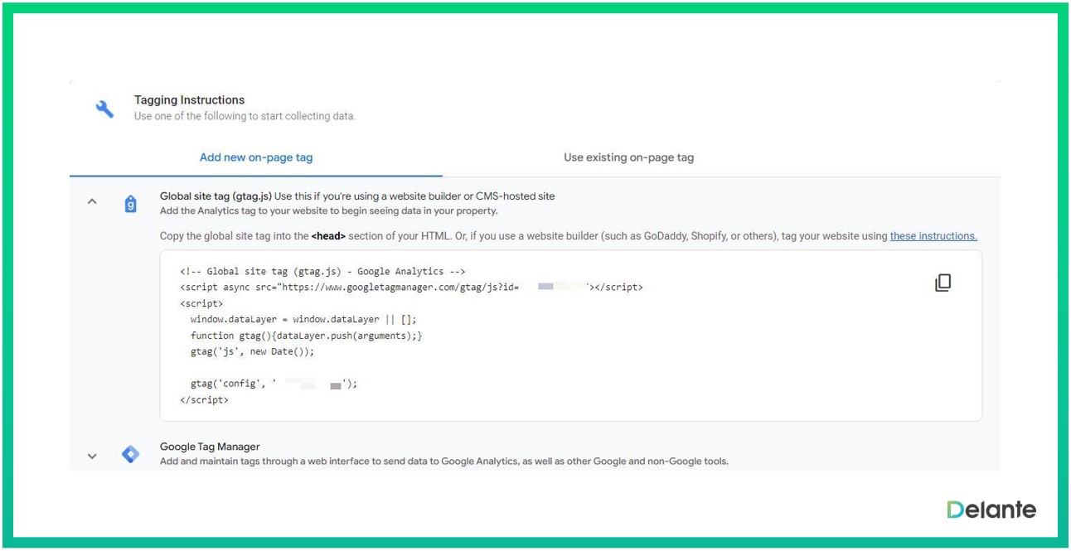Click the Google Tag Manager diamond icon

pos(130,454)
